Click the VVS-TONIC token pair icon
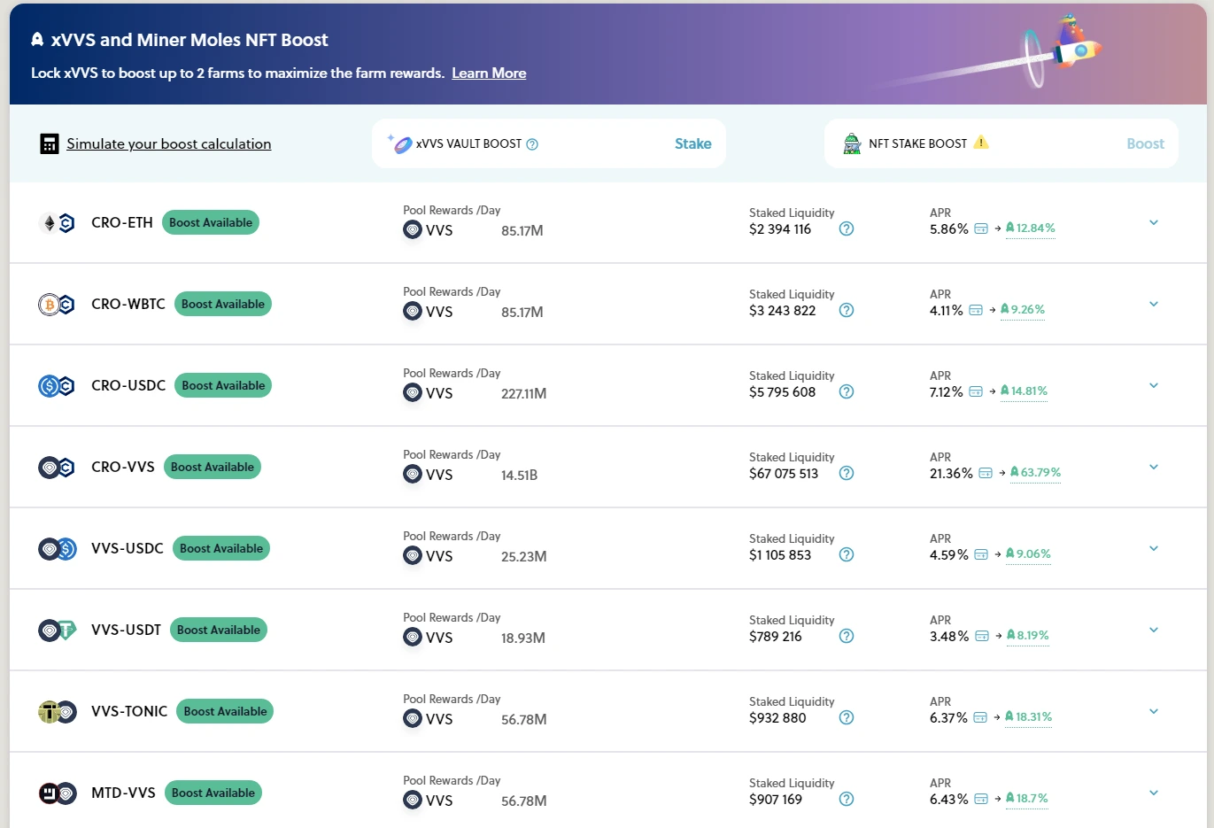 click(57, 712)
